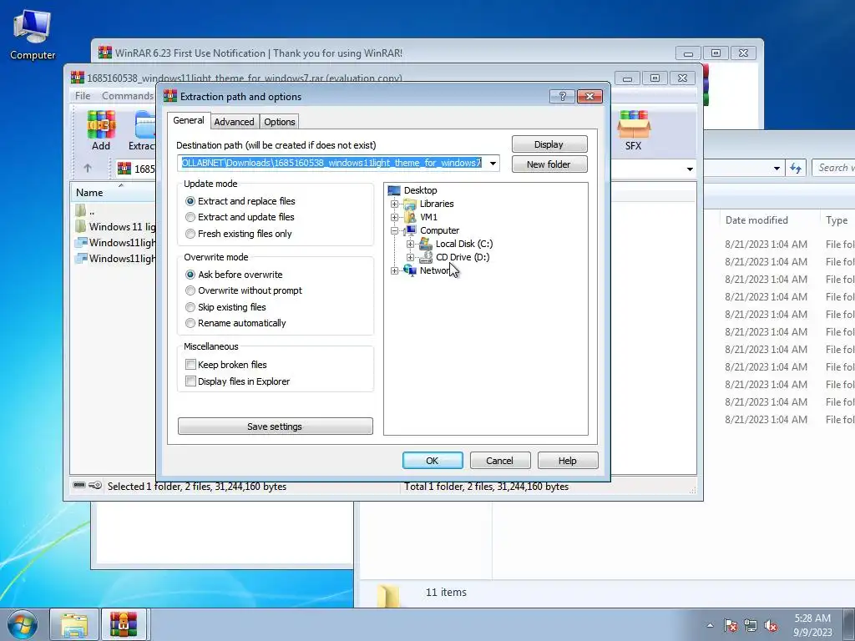
Task: Show hidden tray icons arrow
Action: [x=710, y=625]
